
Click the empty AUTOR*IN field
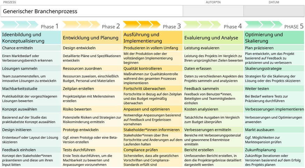[x=213, y=11]
